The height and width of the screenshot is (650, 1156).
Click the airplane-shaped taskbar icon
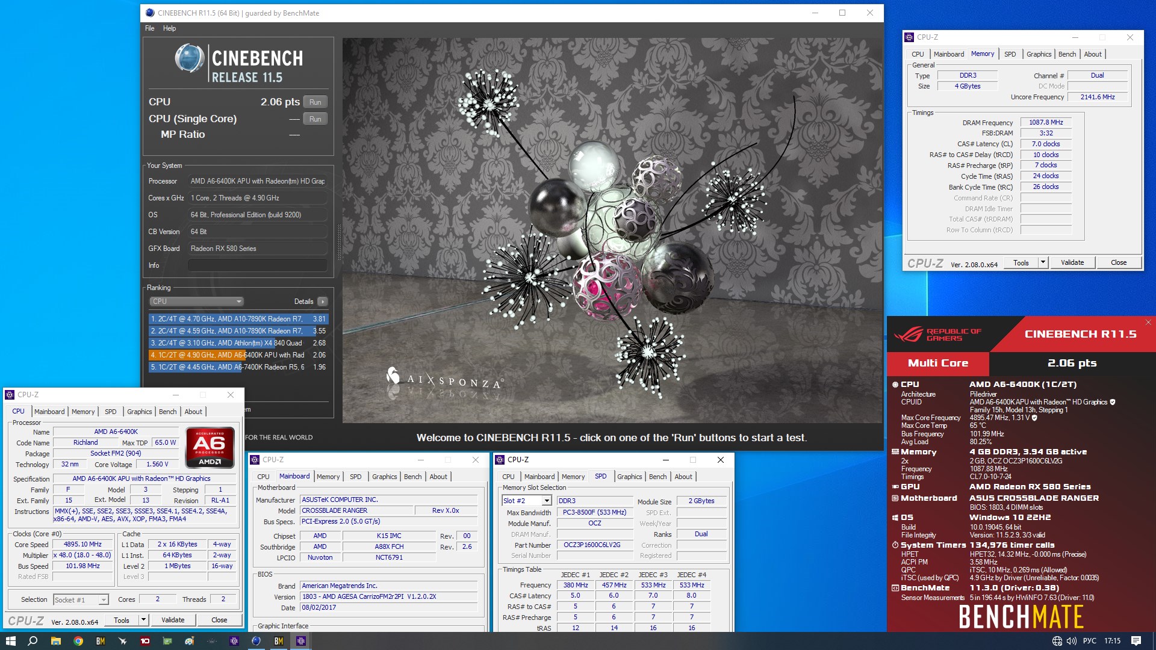[123, 641]
